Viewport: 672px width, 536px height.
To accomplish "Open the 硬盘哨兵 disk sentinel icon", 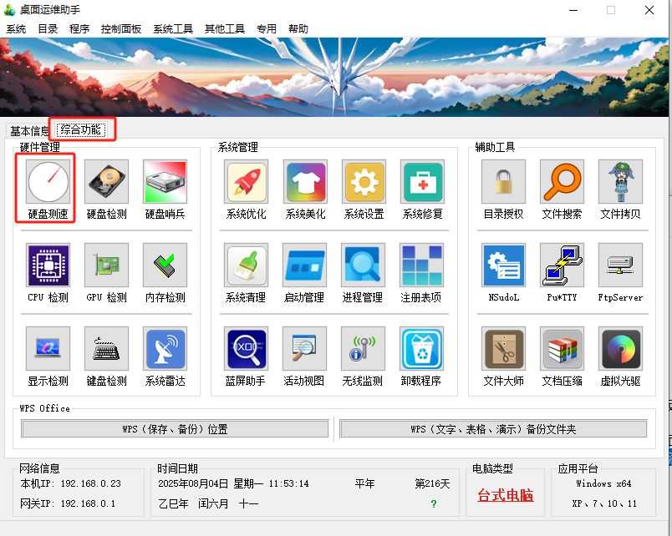I will coord(165,181).
